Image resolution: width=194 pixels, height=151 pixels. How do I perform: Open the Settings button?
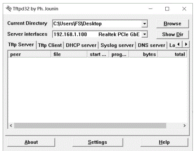coord(97,142)
